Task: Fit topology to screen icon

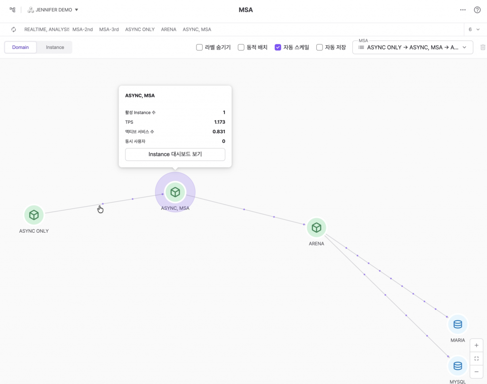Action: [476, 358]
